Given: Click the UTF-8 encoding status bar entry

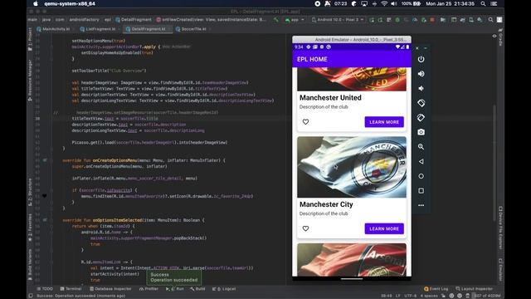Looking at the screenshot, I should 410,296.
